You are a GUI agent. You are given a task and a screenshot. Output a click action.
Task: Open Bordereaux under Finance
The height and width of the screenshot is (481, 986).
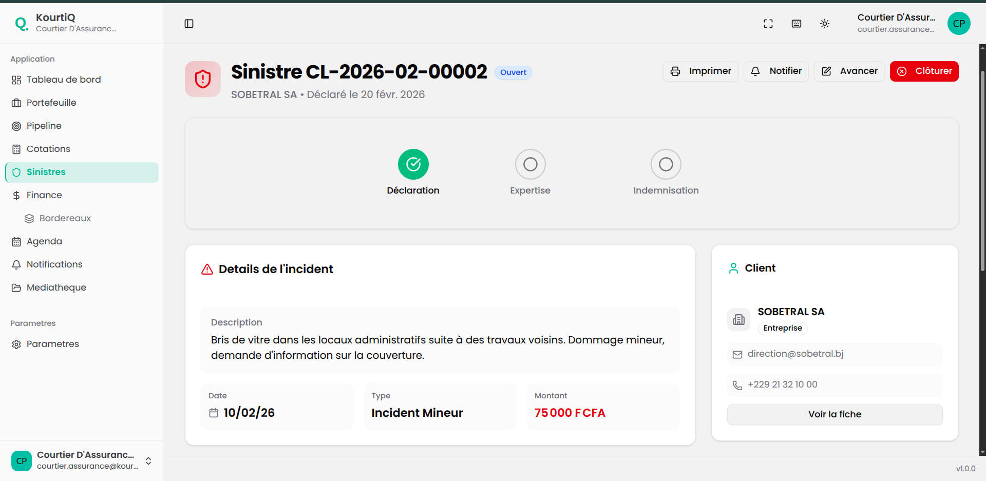point(65,218)
